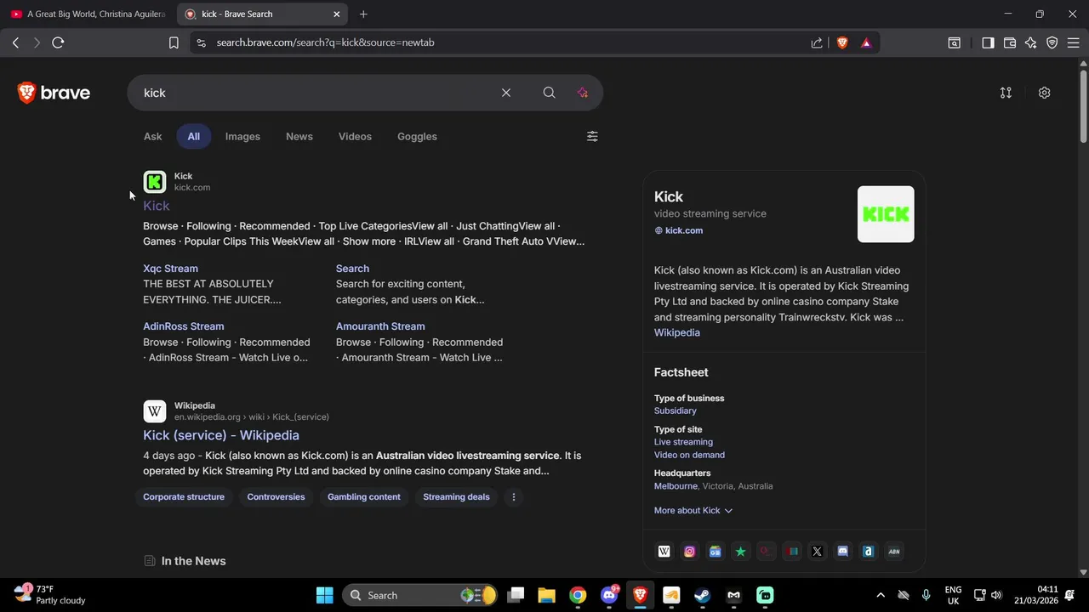The width and height of the screenshot is (1089, 612).
Task: Switch to the News tab
Action: coord(299,136)
